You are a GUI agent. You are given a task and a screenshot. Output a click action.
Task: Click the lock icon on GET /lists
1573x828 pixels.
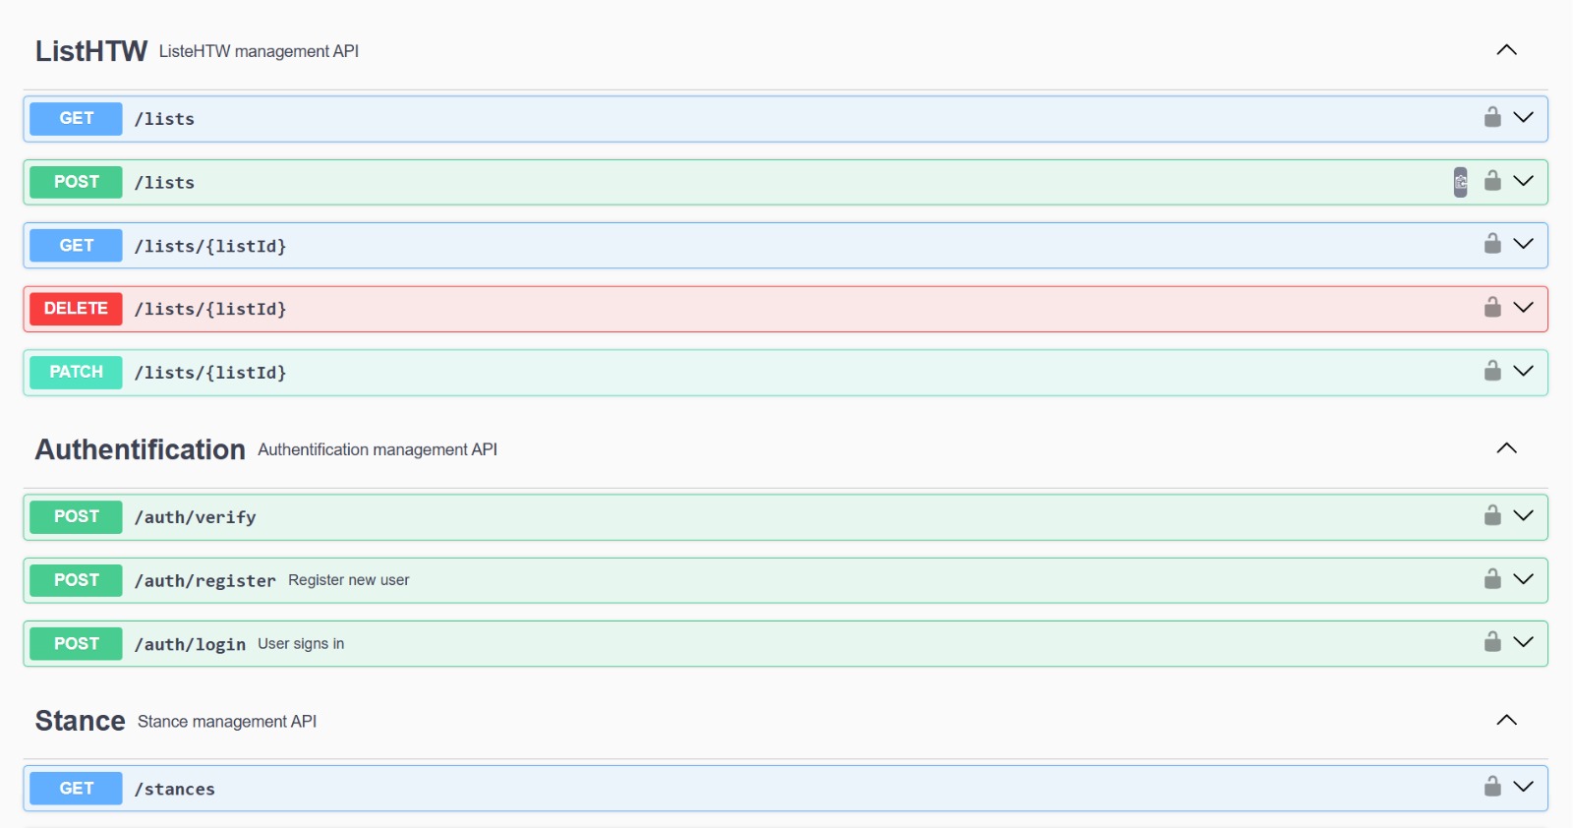tap(1492, 117)
